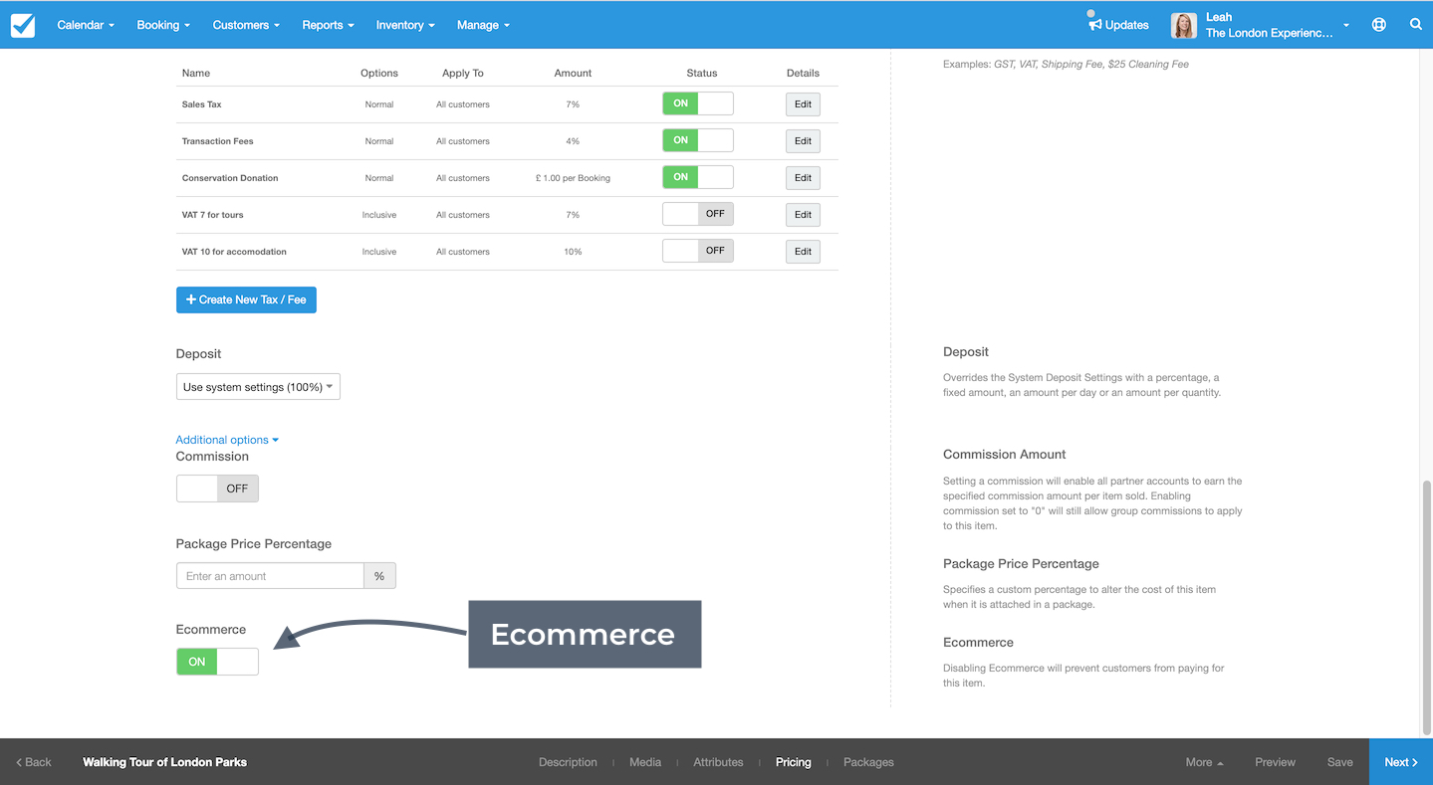Enable the VAT 7 for tours toggle

[698, 214]
